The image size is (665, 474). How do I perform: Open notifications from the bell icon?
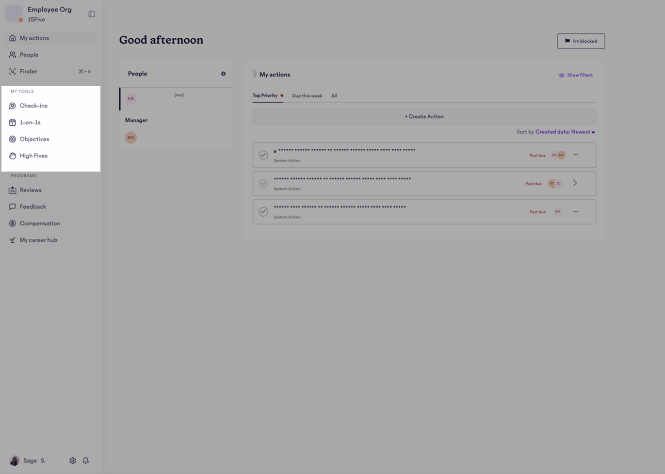coord(85,460)
